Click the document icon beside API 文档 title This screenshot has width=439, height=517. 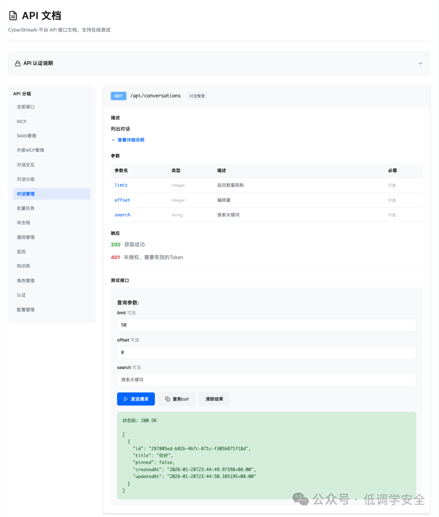(13, 16)
